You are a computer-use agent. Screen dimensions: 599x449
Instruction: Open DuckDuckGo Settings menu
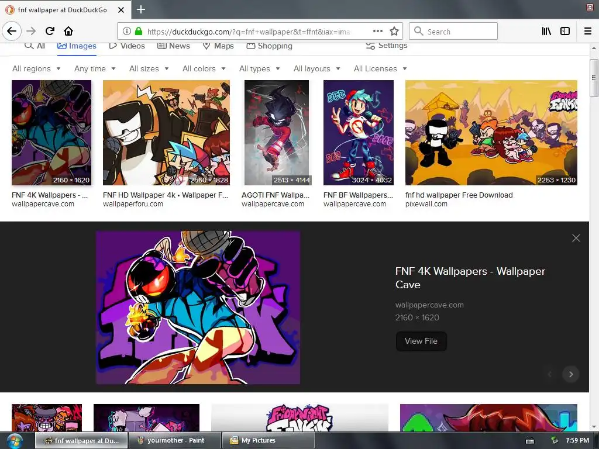coord(387,46)
